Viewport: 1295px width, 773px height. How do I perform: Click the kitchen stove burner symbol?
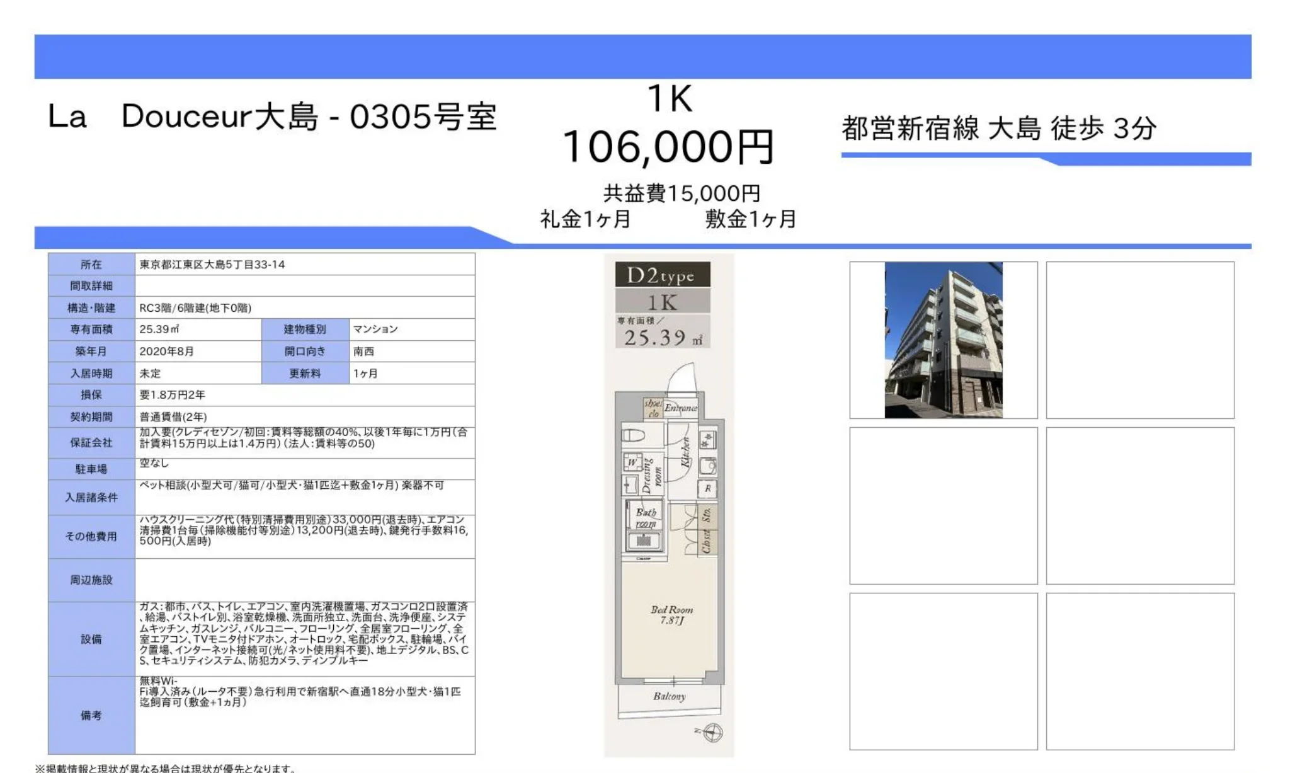(x=707, y=439)
